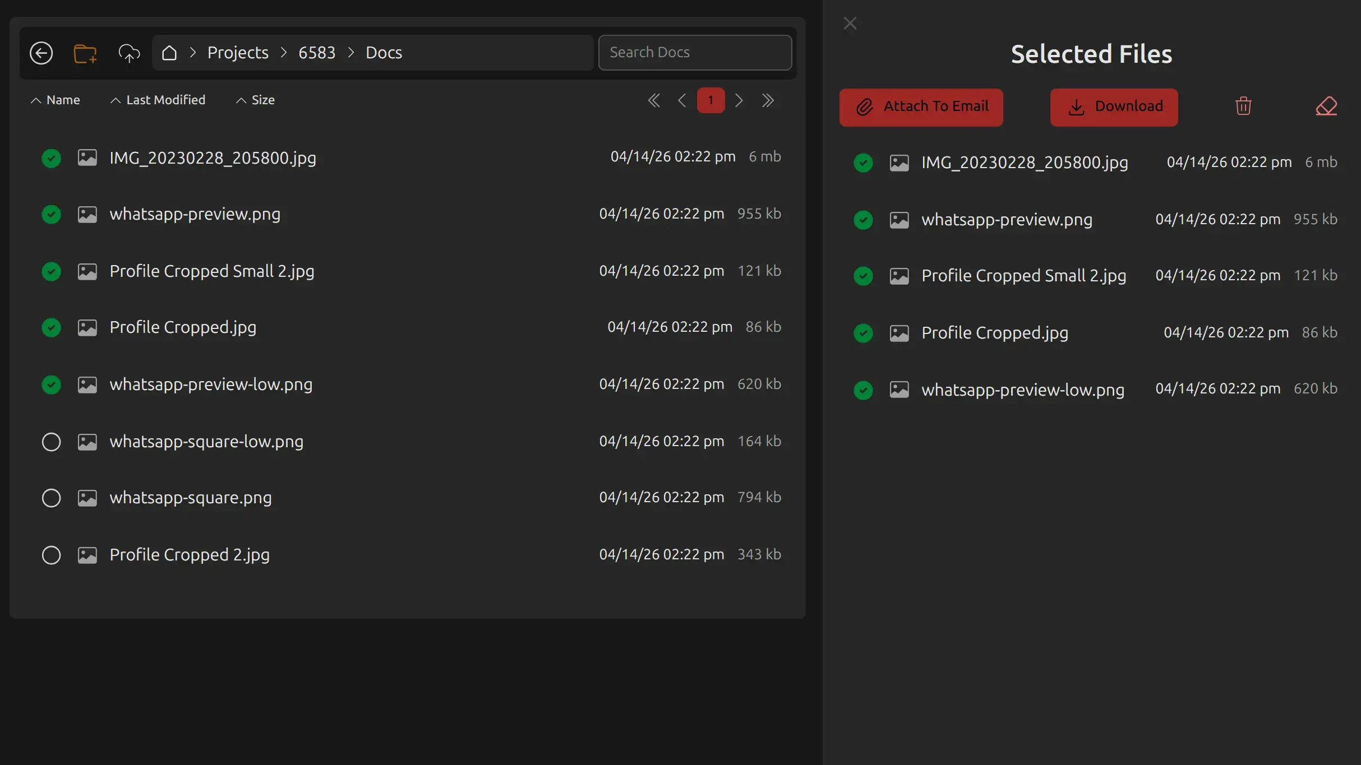This screenshot has height=765, width=1361.
Task: Close the Selected Files panel
Action: [x=850, y=23]
